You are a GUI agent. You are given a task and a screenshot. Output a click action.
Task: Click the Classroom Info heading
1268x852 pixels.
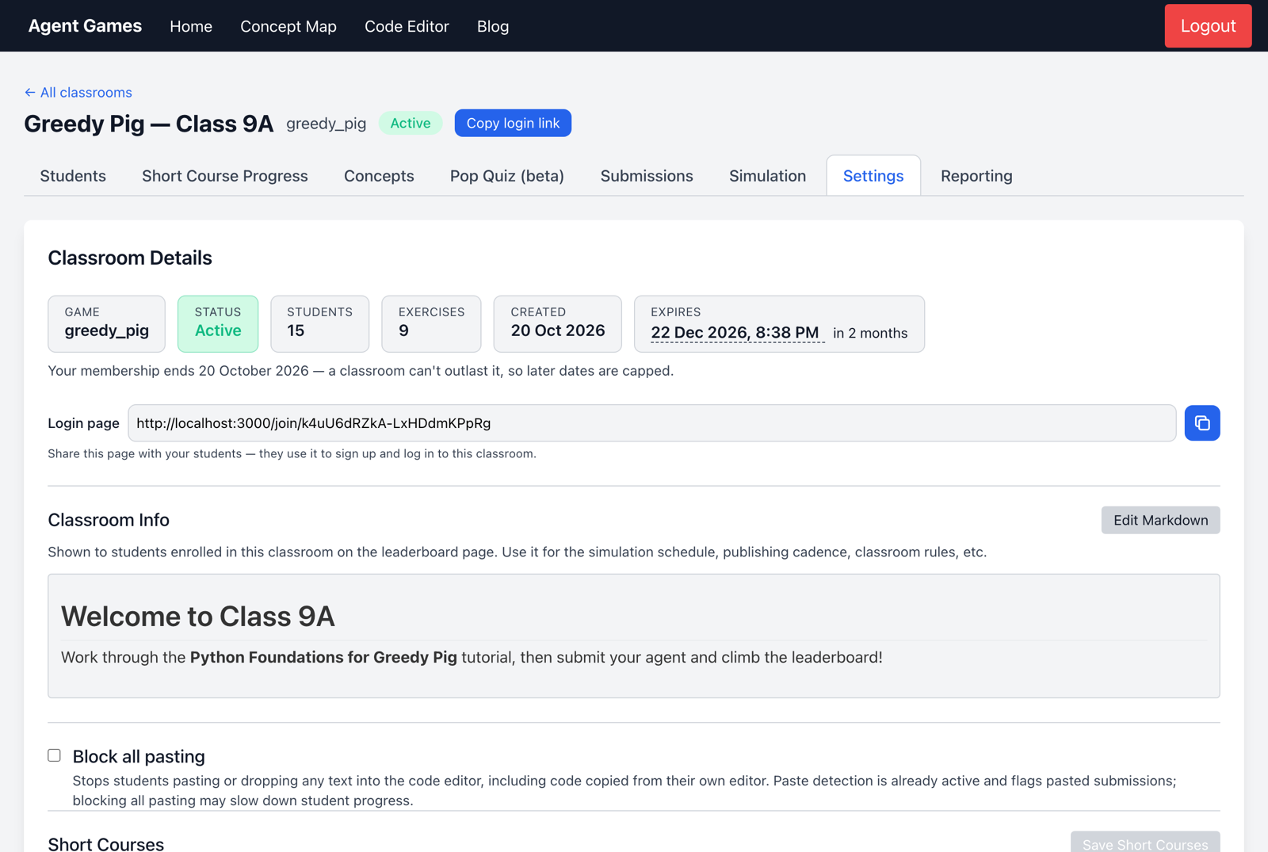tap(109, 520)
